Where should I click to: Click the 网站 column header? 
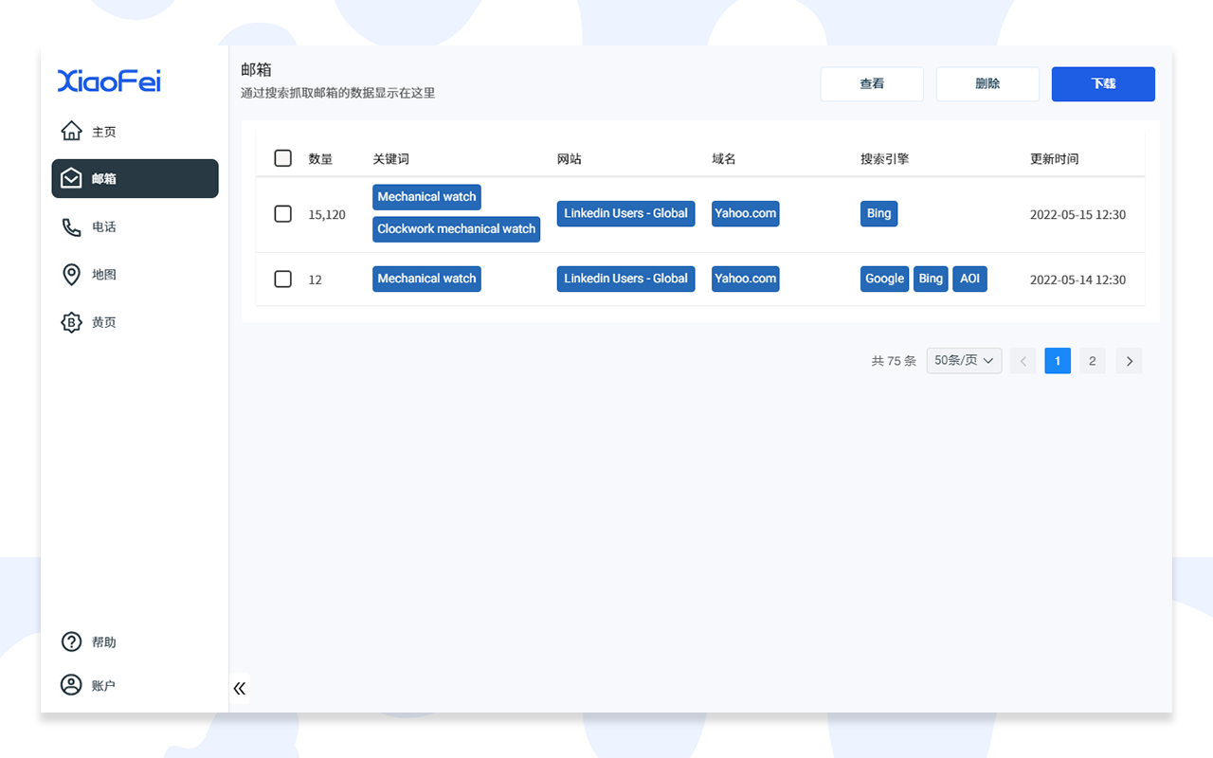click(x=569, y=159)
